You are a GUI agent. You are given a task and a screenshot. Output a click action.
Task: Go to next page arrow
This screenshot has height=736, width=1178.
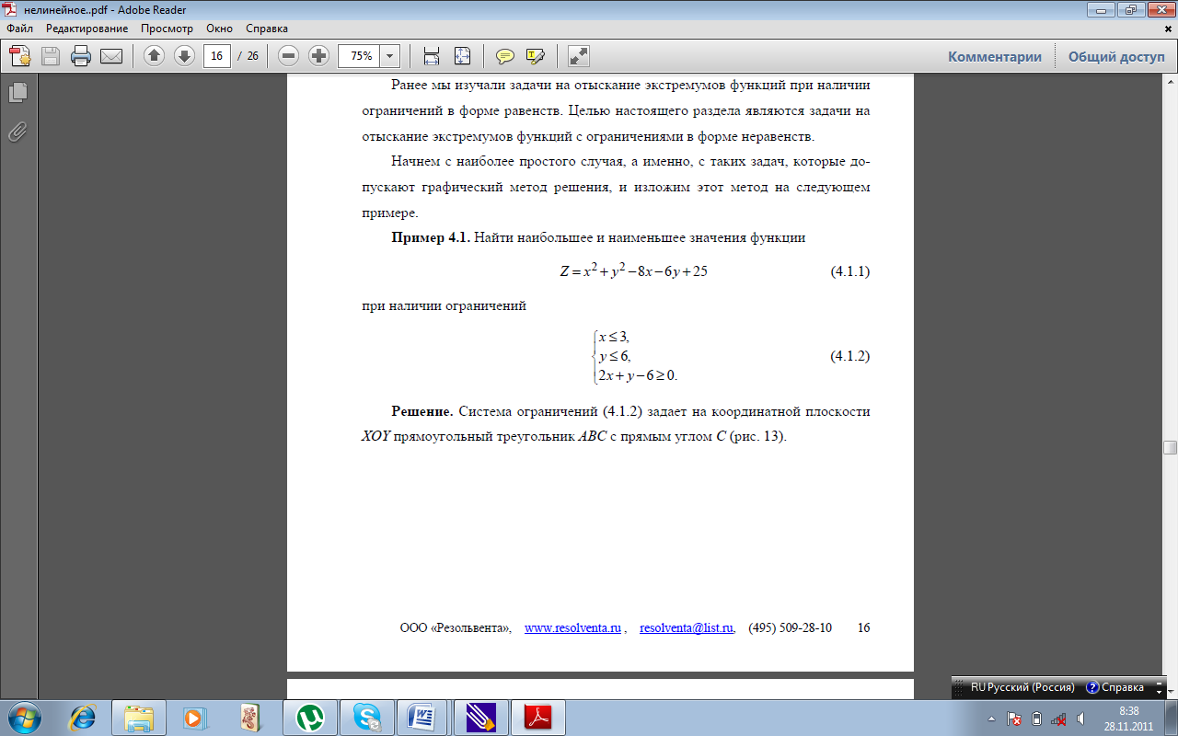[x=184, y=56]
